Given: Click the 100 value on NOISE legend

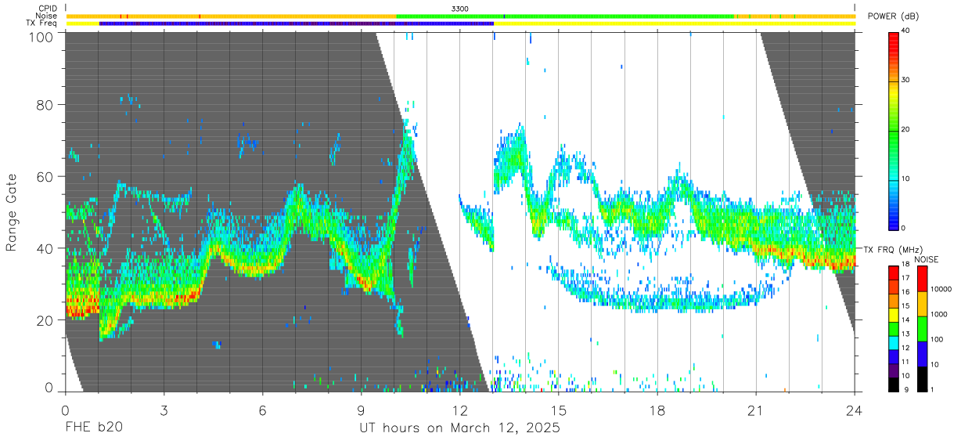Looking at the screenshot, I should (x=937, y=340).
